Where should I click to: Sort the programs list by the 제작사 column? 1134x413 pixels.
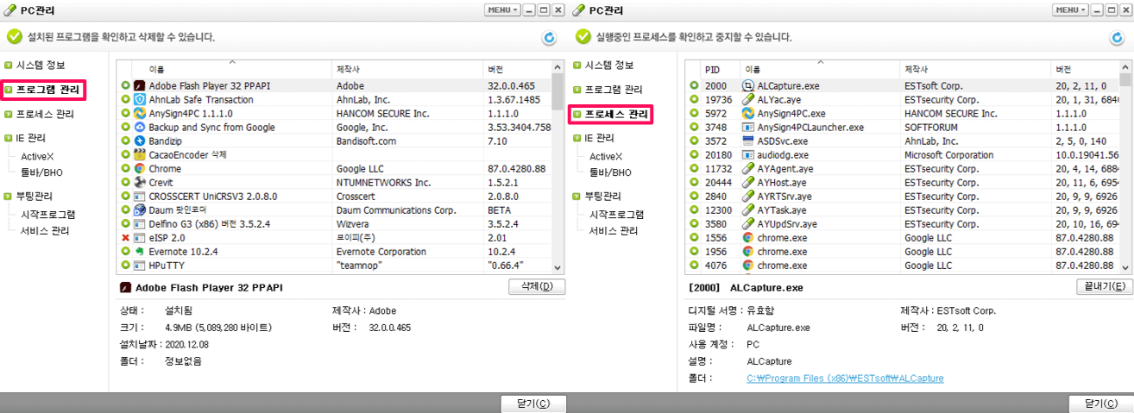coord(407,68)
